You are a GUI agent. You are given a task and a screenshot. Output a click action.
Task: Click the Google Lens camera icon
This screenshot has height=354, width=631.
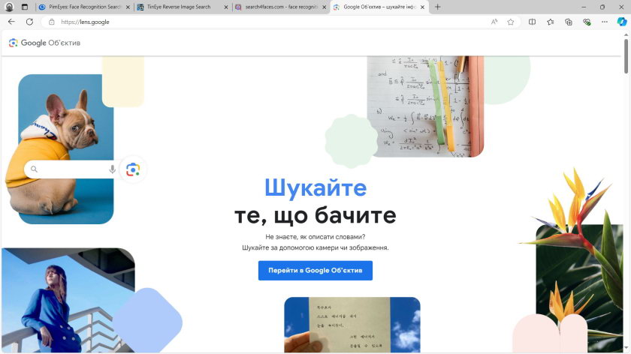click(133, 169)
